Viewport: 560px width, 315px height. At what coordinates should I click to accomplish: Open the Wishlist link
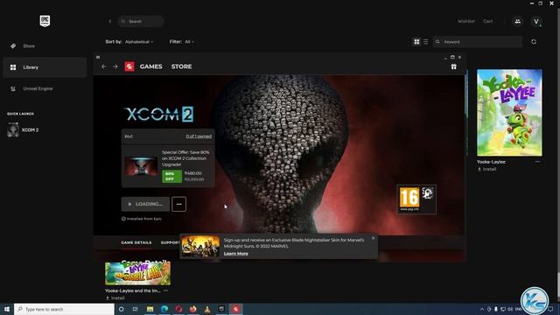click(x=466, y=21)
